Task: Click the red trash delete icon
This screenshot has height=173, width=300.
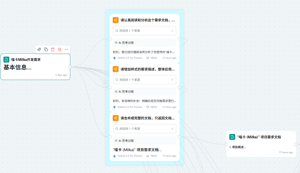Action: [53, 49]
